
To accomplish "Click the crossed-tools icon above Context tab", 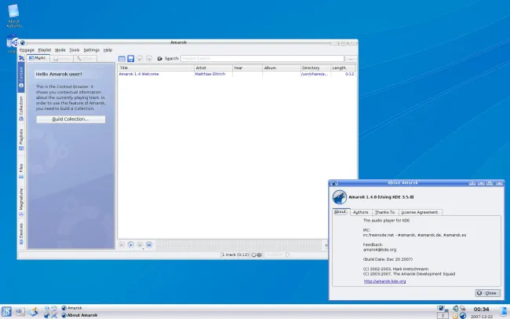I will click(21, 58).
